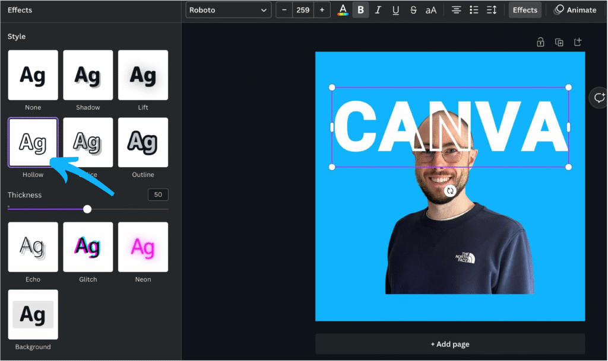The height and width of the screenshot is (361, 608).
Task: Decrease font size with minus button
Action: [284, 10]
